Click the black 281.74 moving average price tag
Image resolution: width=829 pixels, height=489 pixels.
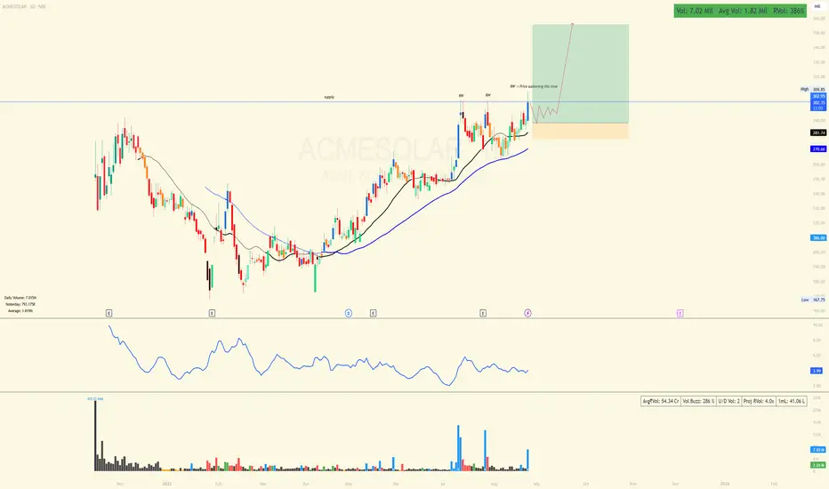[818, 132]
